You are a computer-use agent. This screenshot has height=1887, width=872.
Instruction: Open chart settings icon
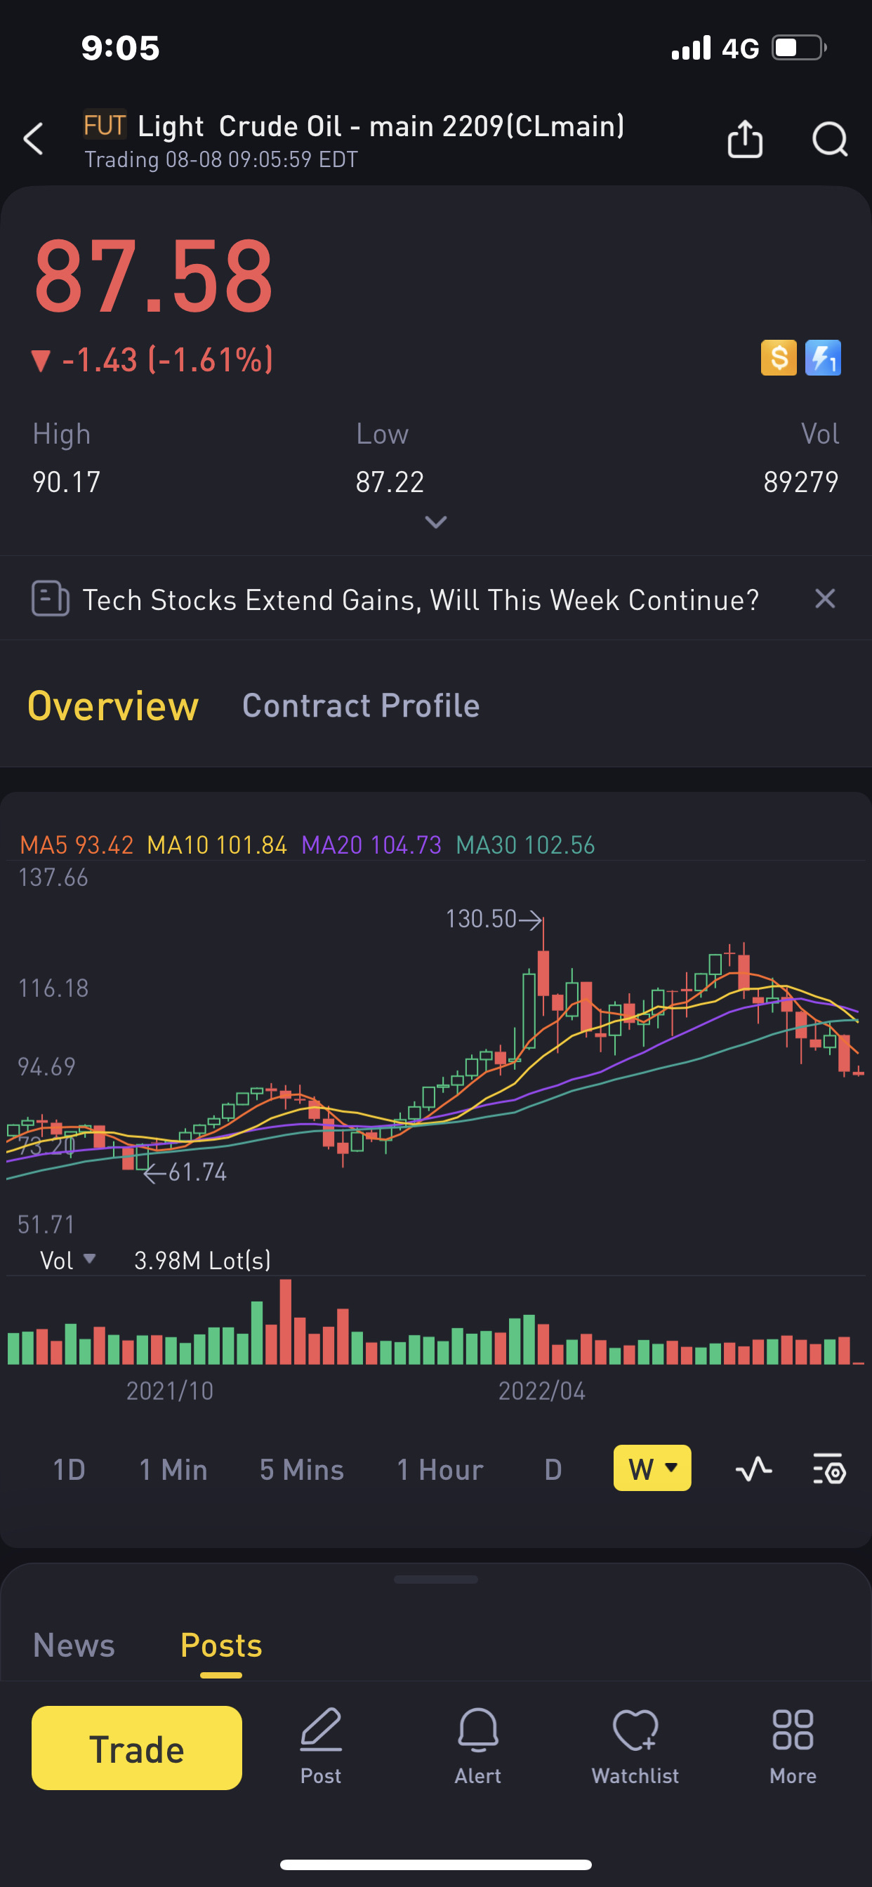828,1469
